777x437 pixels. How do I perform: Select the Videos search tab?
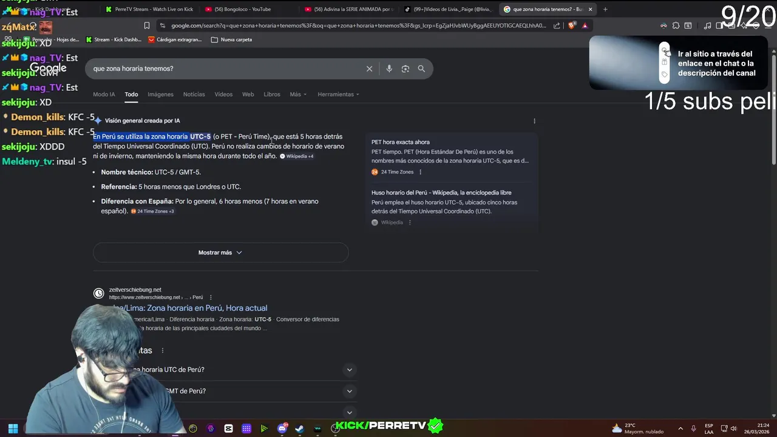click(223, 94)
